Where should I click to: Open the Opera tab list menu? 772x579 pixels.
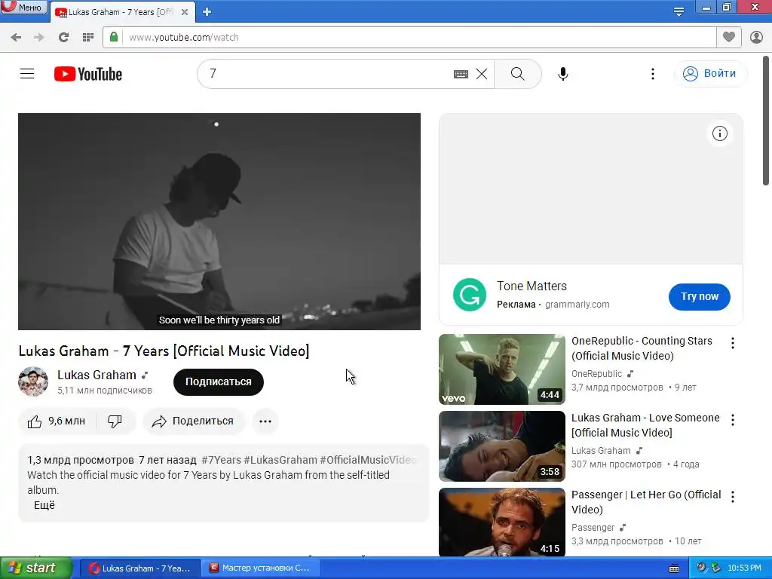pyautogui.click(x=679, y=12)
